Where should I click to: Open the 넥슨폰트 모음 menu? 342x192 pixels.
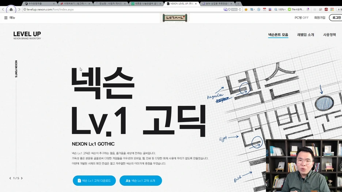pos(278,35)
